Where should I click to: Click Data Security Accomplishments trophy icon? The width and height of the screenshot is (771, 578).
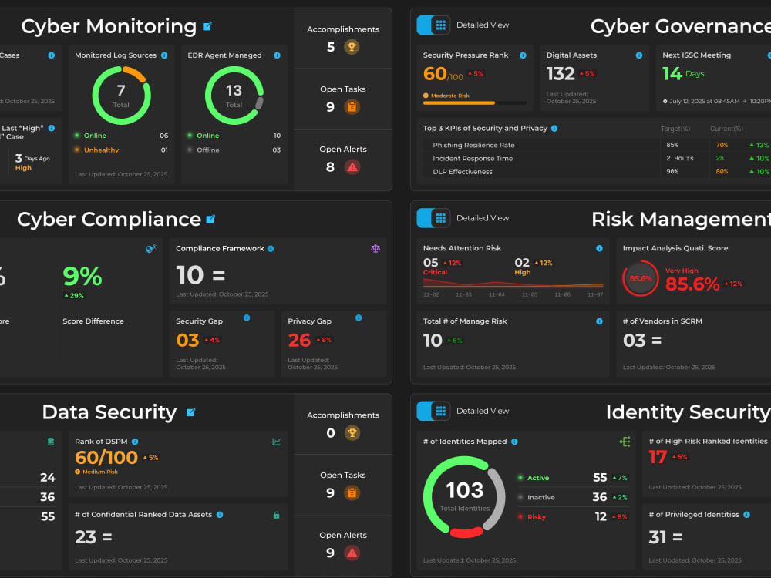click(352, 433)
